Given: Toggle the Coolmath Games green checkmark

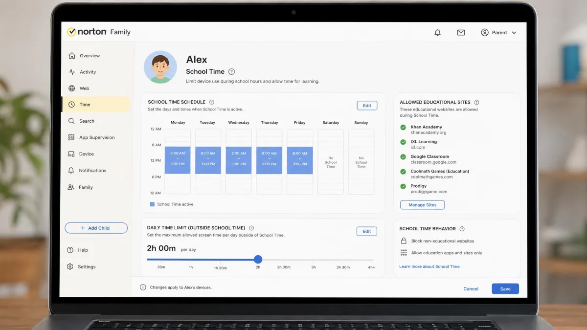Looking at the screenshot, I should click(403, 172).
